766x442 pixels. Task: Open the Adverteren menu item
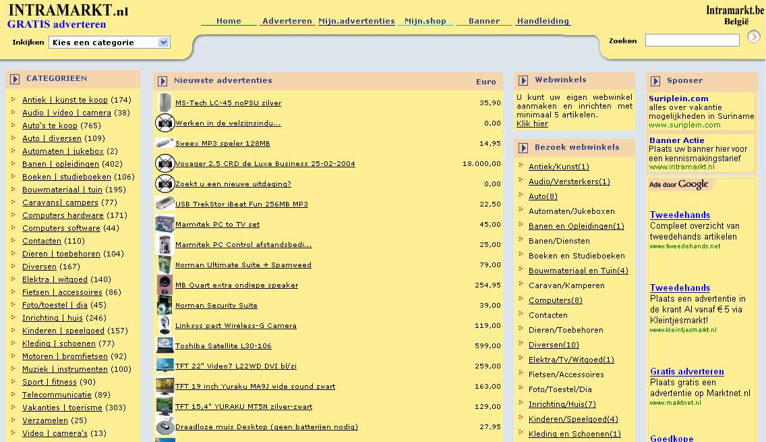click(x=287, y=21)
